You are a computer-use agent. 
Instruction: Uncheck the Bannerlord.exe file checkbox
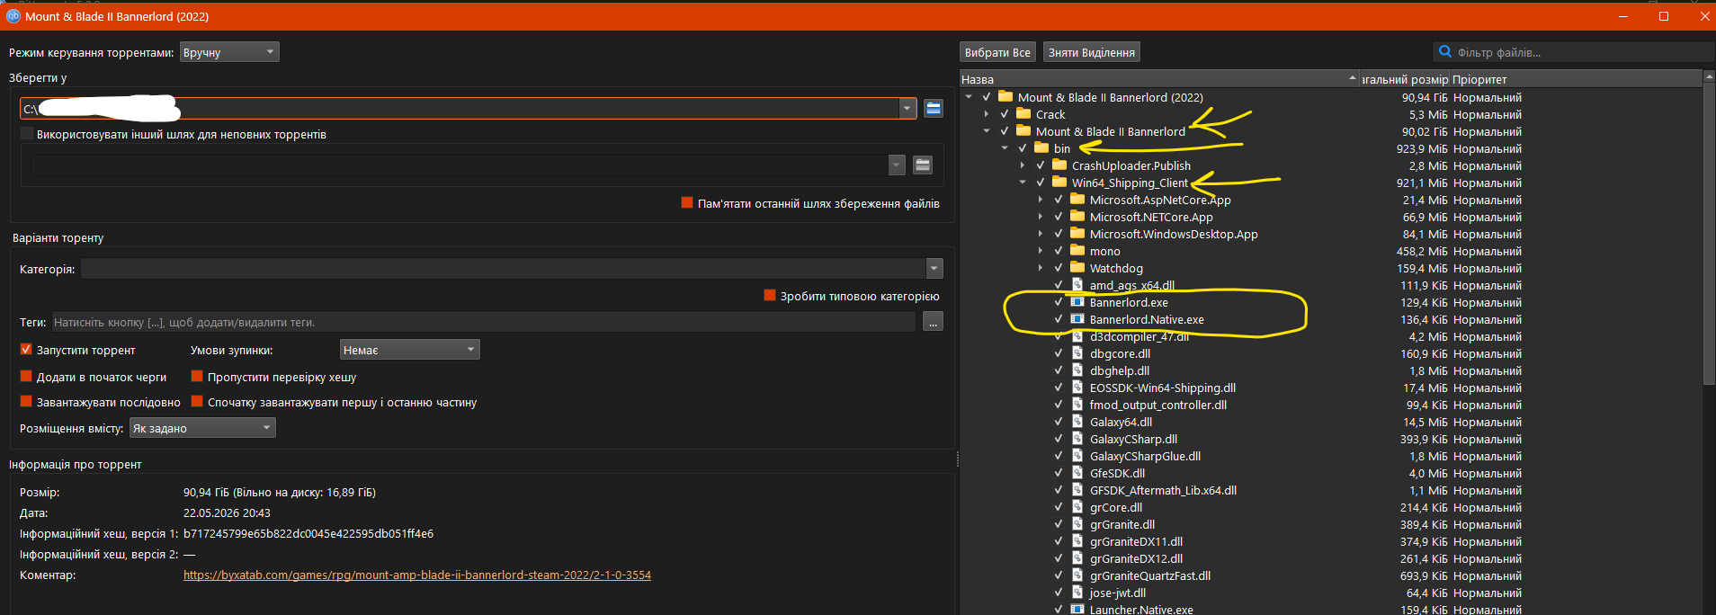pyautogui.click(x=1059, y=302)
